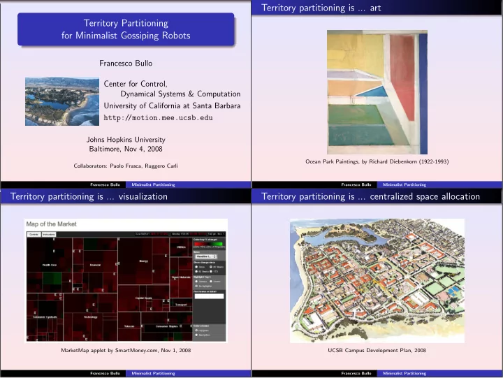503x378 pixels.
Task: Click the 'Telecom' sector label
Action: pyautogui.click(x=129, y=326)
